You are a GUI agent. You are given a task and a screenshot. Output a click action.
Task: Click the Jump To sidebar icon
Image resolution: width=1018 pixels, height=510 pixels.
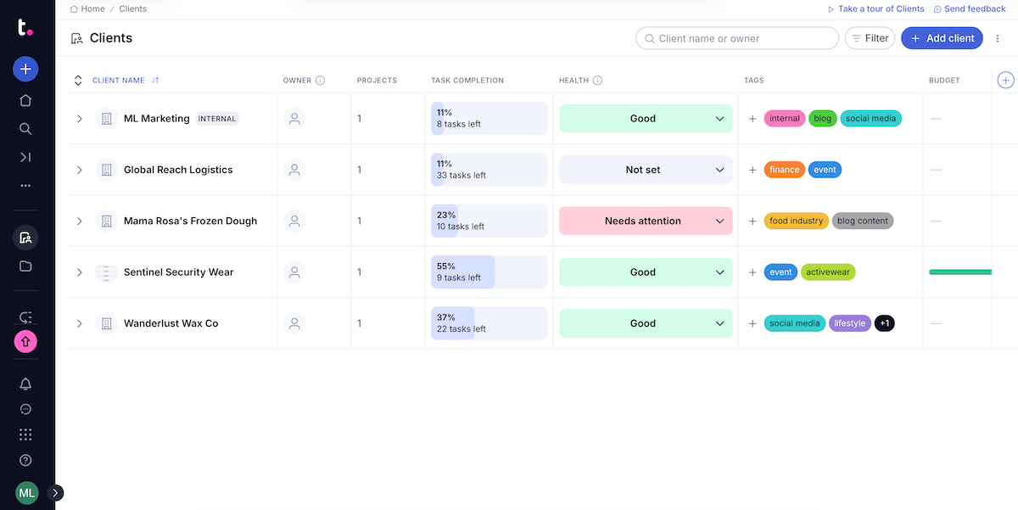[25, 157]
